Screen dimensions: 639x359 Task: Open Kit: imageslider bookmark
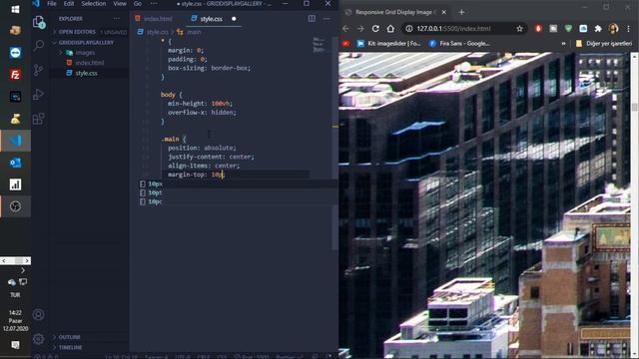389,44
